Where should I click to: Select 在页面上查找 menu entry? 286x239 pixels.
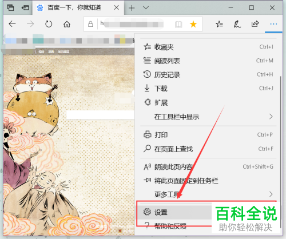click(x=208, y=149)
